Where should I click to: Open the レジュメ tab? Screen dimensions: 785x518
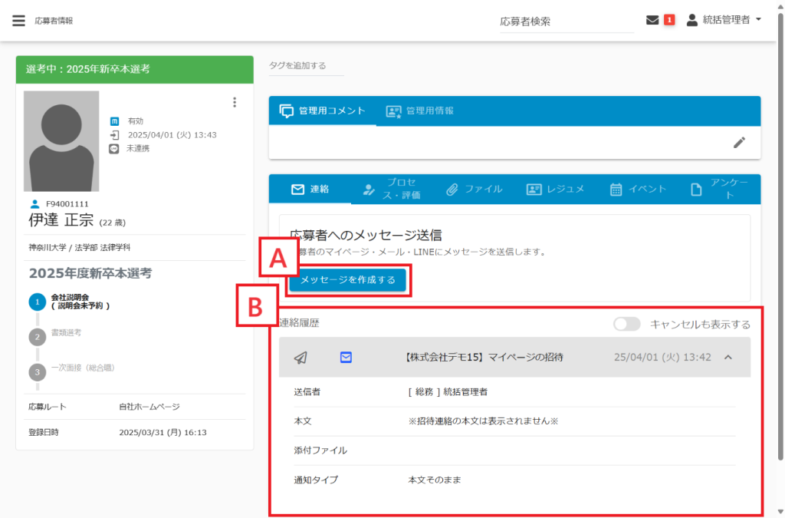pyautogui.click(x=555, y=189)
